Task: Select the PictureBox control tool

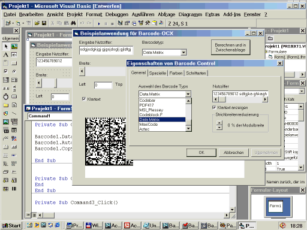Action: tap(14, 46)
